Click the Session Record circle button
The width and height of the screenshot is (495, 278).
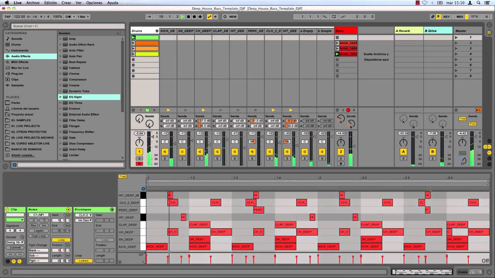(225, 17)
